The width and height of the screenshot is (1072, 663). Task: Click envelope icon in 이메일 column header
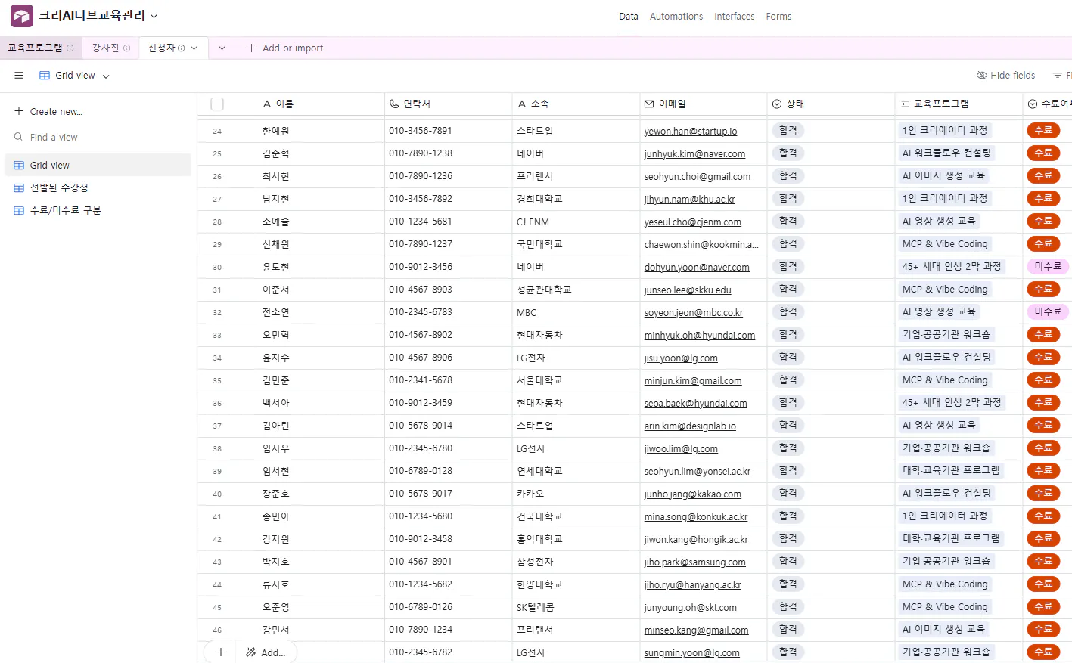649,104
